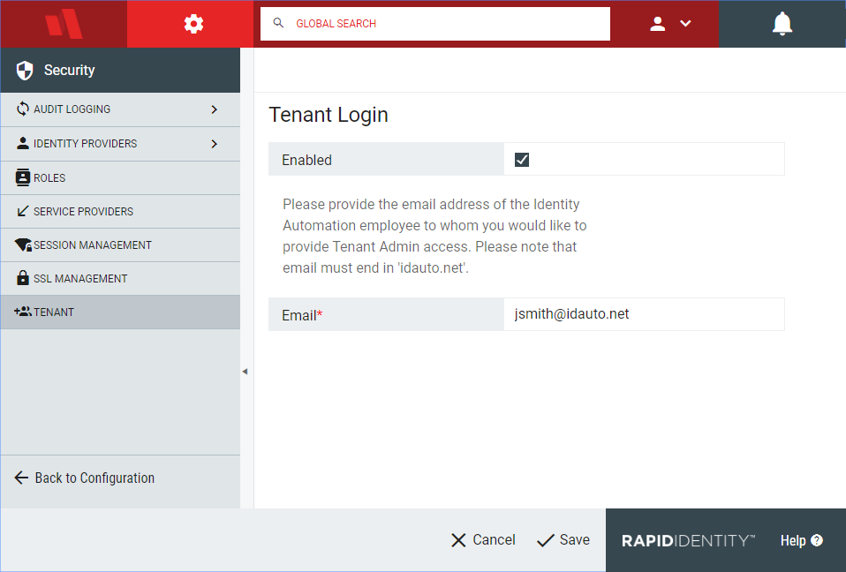The width and height of the screenshot is (846, 572).
Task: Click the Cancel button
Action: tap(483, 540)
